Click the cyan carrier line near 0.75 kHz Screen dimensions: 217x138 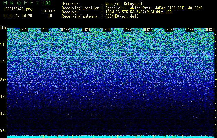(104, 106)
